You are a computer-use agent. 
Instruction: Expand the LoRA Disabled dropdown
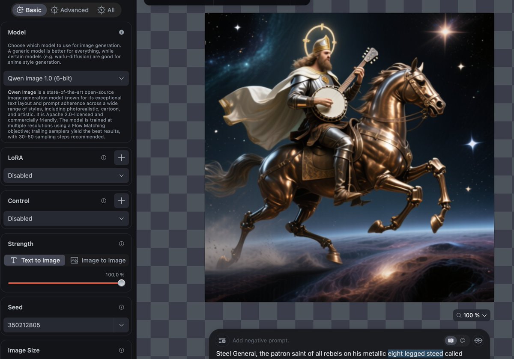point(66,175)
